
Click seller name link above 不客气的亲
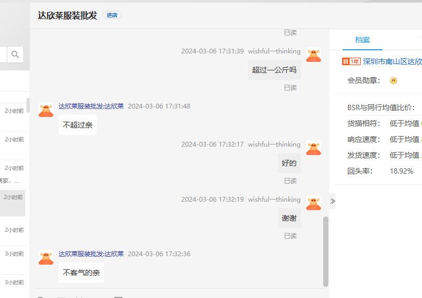pos(91,254)
